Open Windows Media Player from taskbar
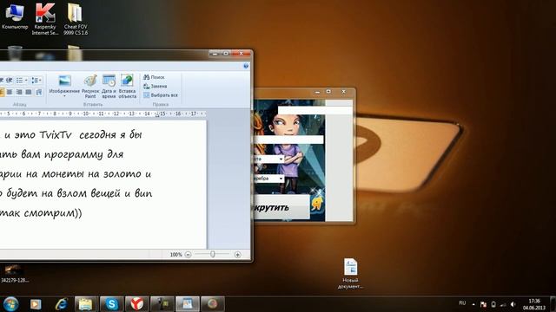 tap(36, 304)
